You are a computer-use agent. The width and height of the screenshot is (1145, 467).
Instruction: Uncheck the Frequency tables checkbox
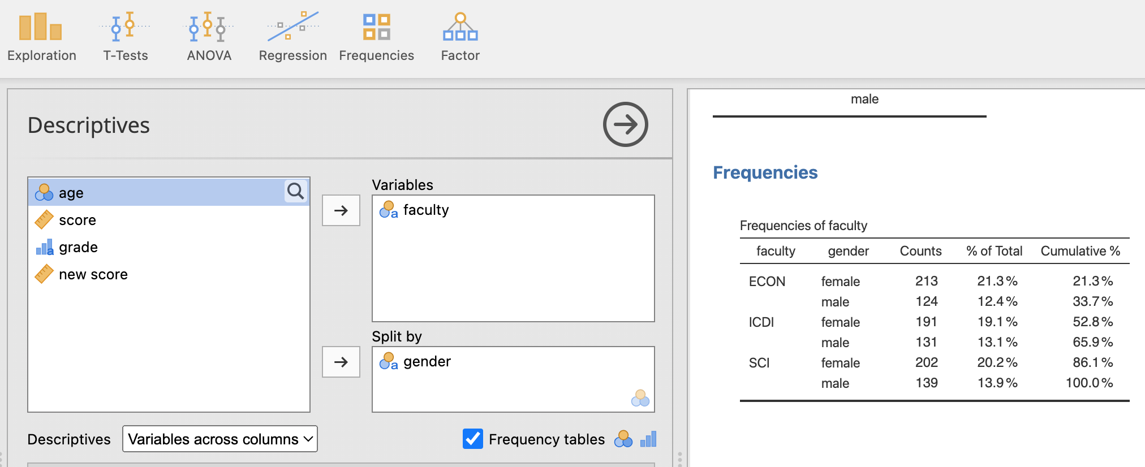tap(473, 439)
